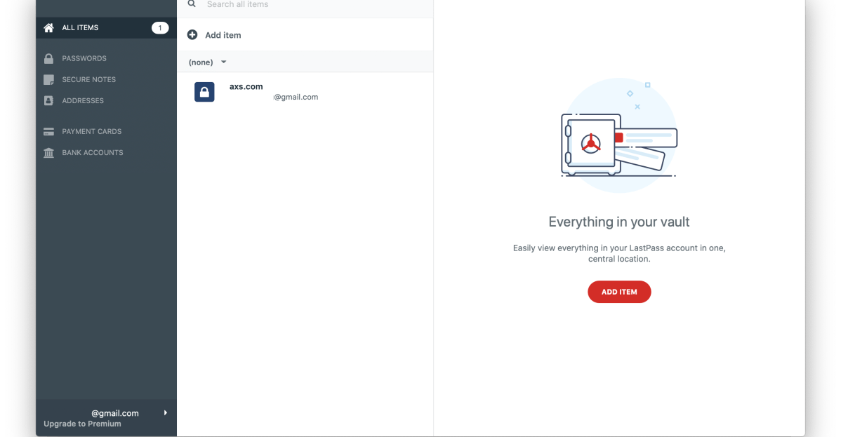Click the Secure Notes icon

pyautogui.click(x=48, y=80)
